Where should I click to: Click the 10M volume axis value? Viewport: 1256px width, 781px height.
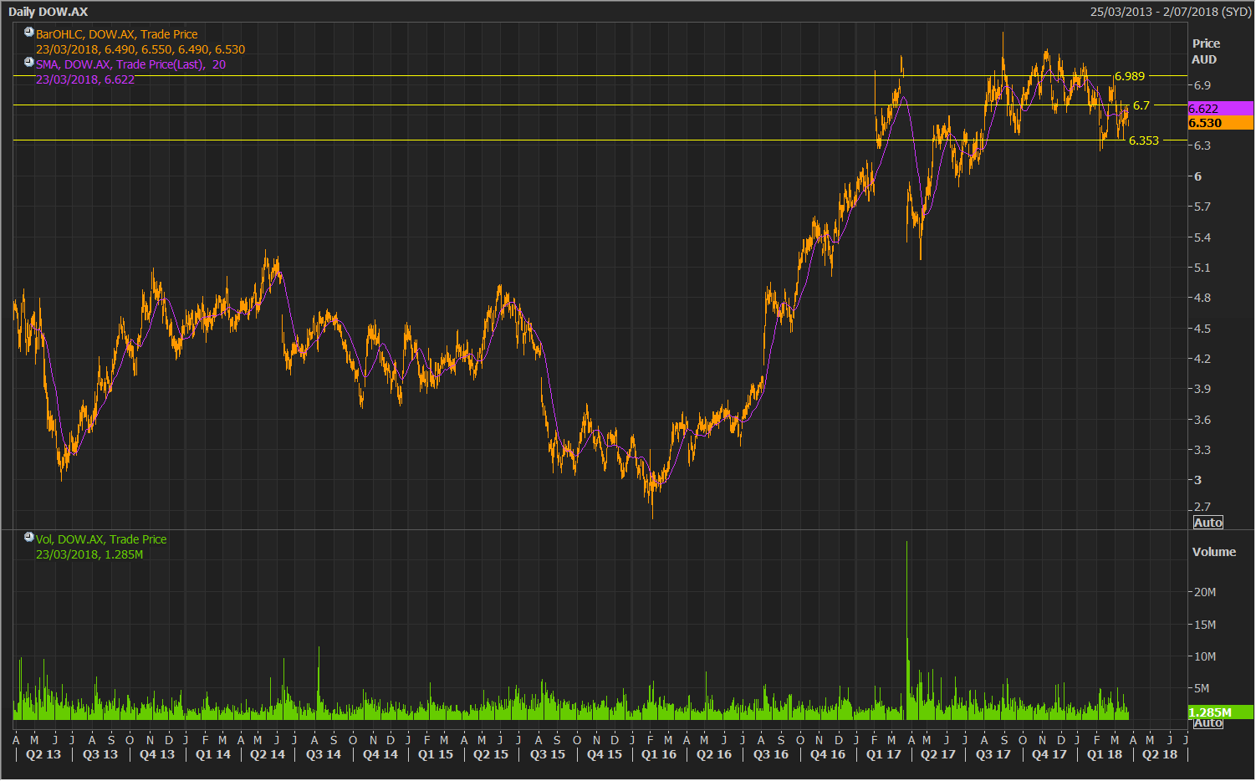[1205, 656]
